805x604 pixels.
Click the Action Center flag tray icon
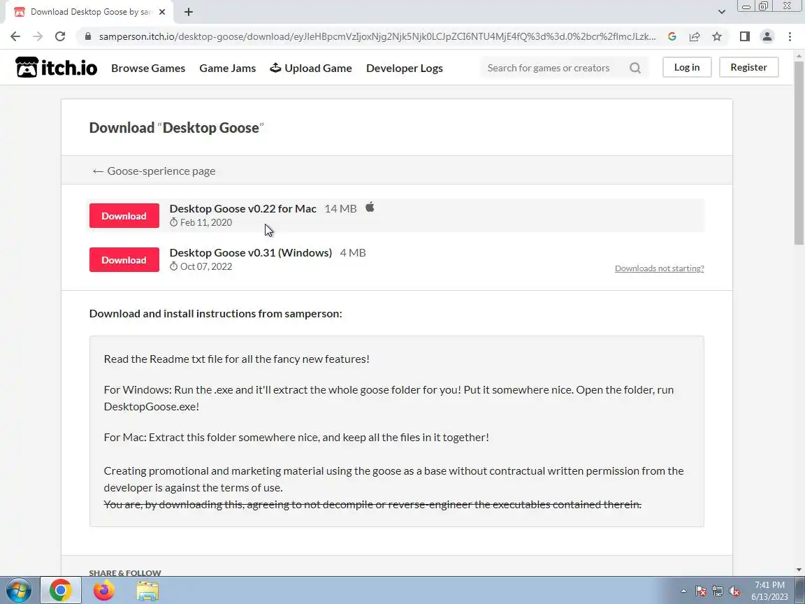[701, 591]
